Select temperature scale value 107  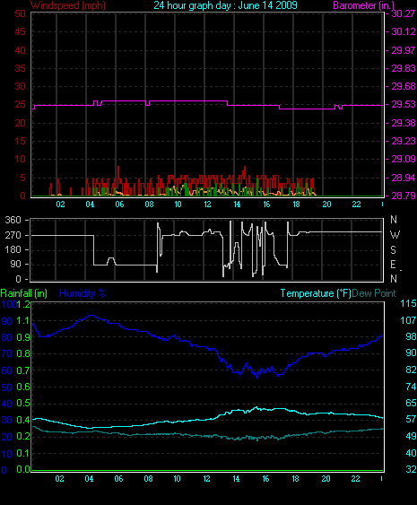point(408,320)
